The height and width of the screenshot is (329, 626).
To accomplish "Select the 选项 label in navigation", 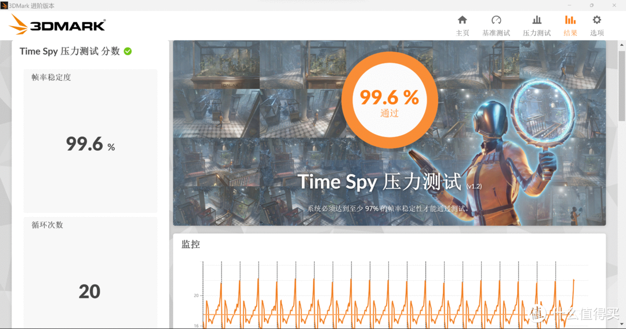I will click(x=597, y=32).
